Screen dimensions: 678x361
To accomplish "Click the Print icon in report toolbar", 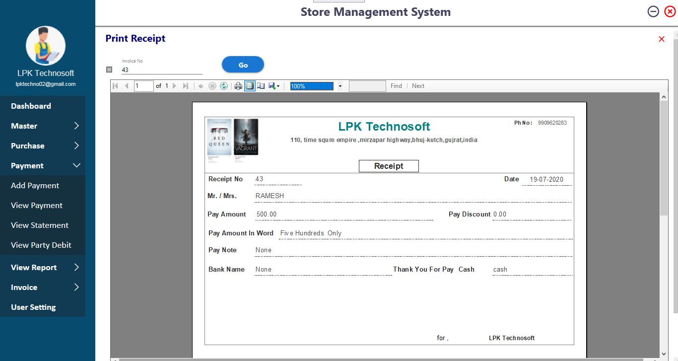I will pos(238,86).
